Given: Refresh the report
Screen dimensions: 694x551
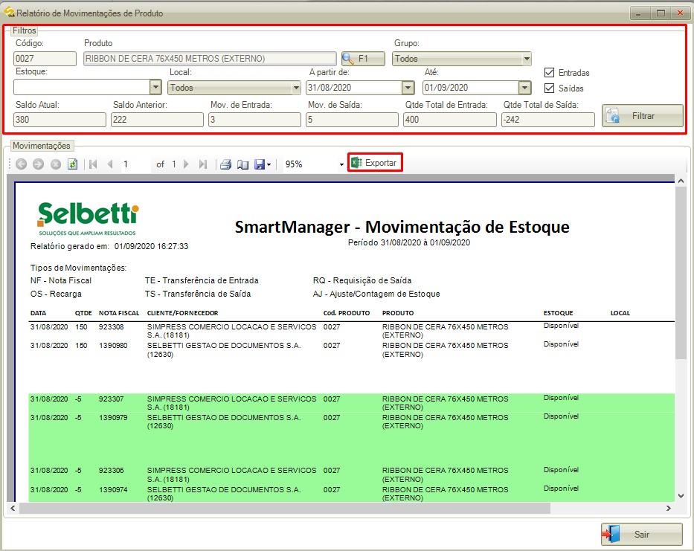Looking at the screenshot, I should point(73,164).
